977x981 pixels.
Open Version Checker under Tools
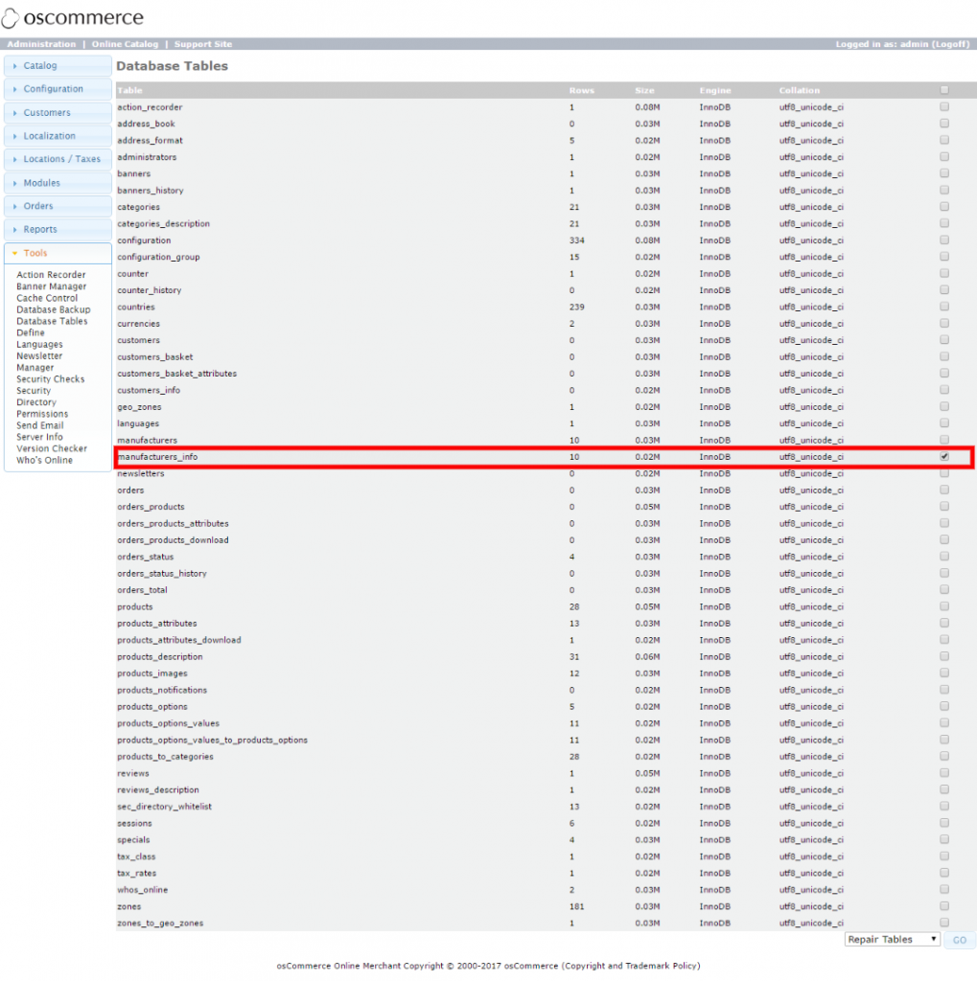tap(52, 448)
